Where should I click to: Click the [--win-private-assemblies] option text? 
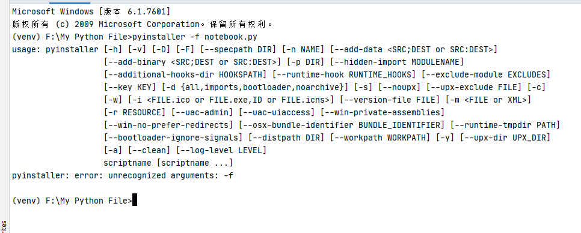click(383, 112)
